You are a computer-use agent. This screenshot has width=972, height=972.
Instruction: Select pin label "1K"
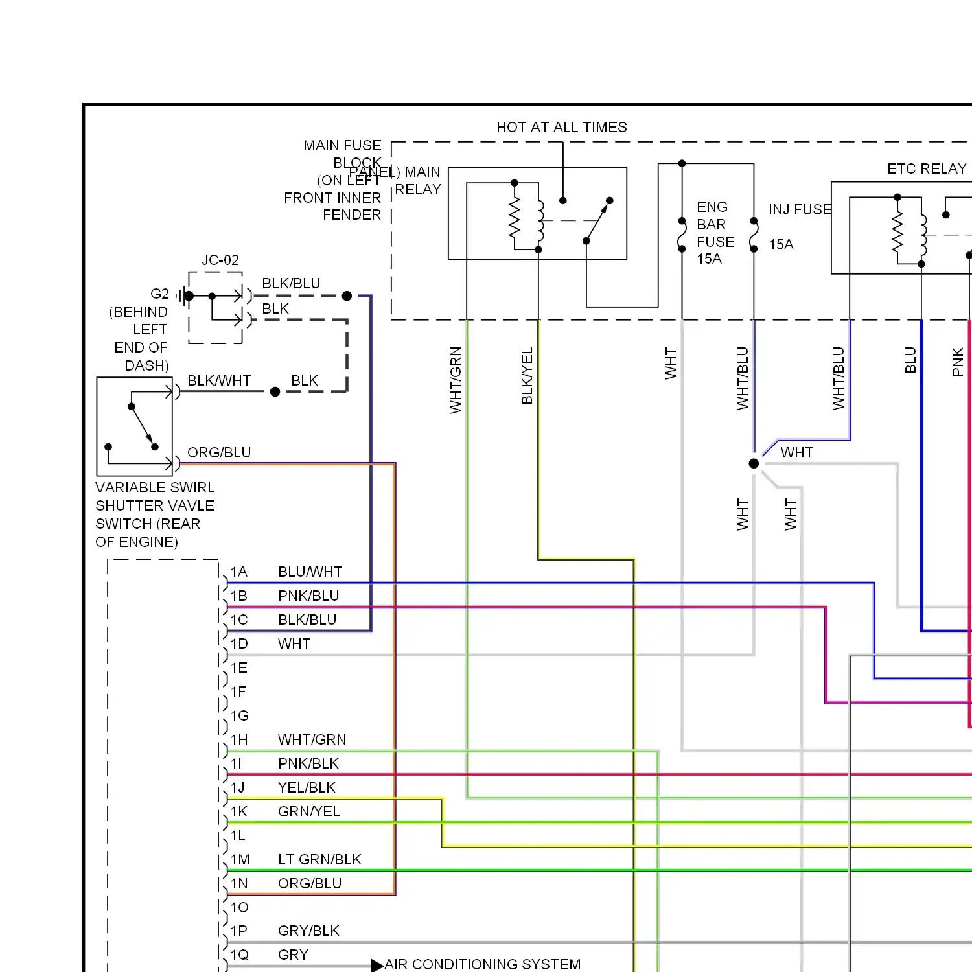(x=239, y=811)
